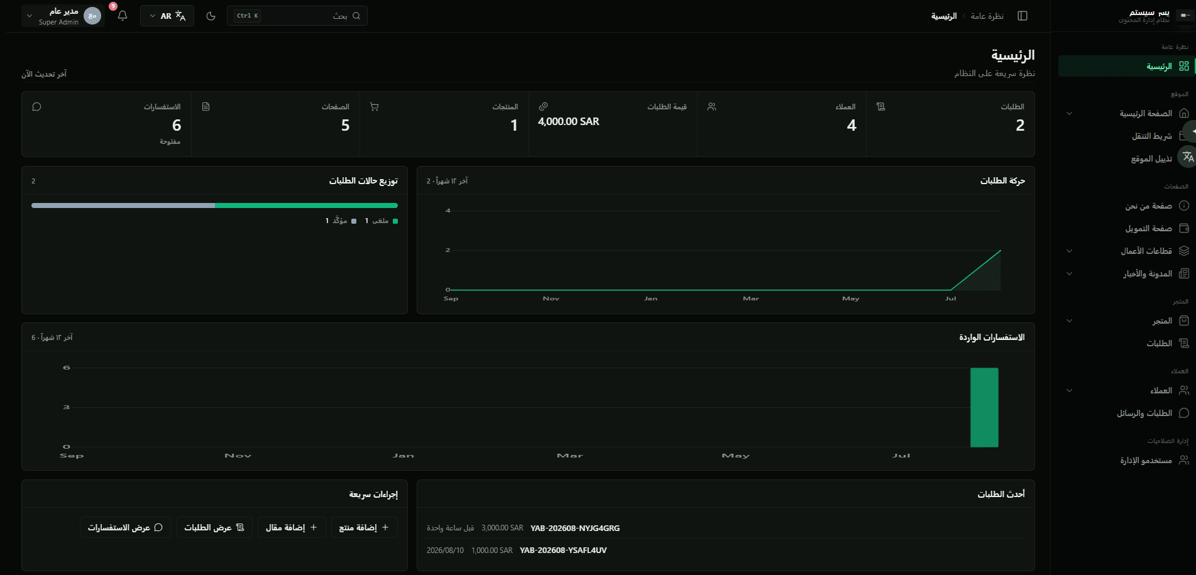
Task: Collapse the sidebar via the panel icon
Action: point(1023,16)
